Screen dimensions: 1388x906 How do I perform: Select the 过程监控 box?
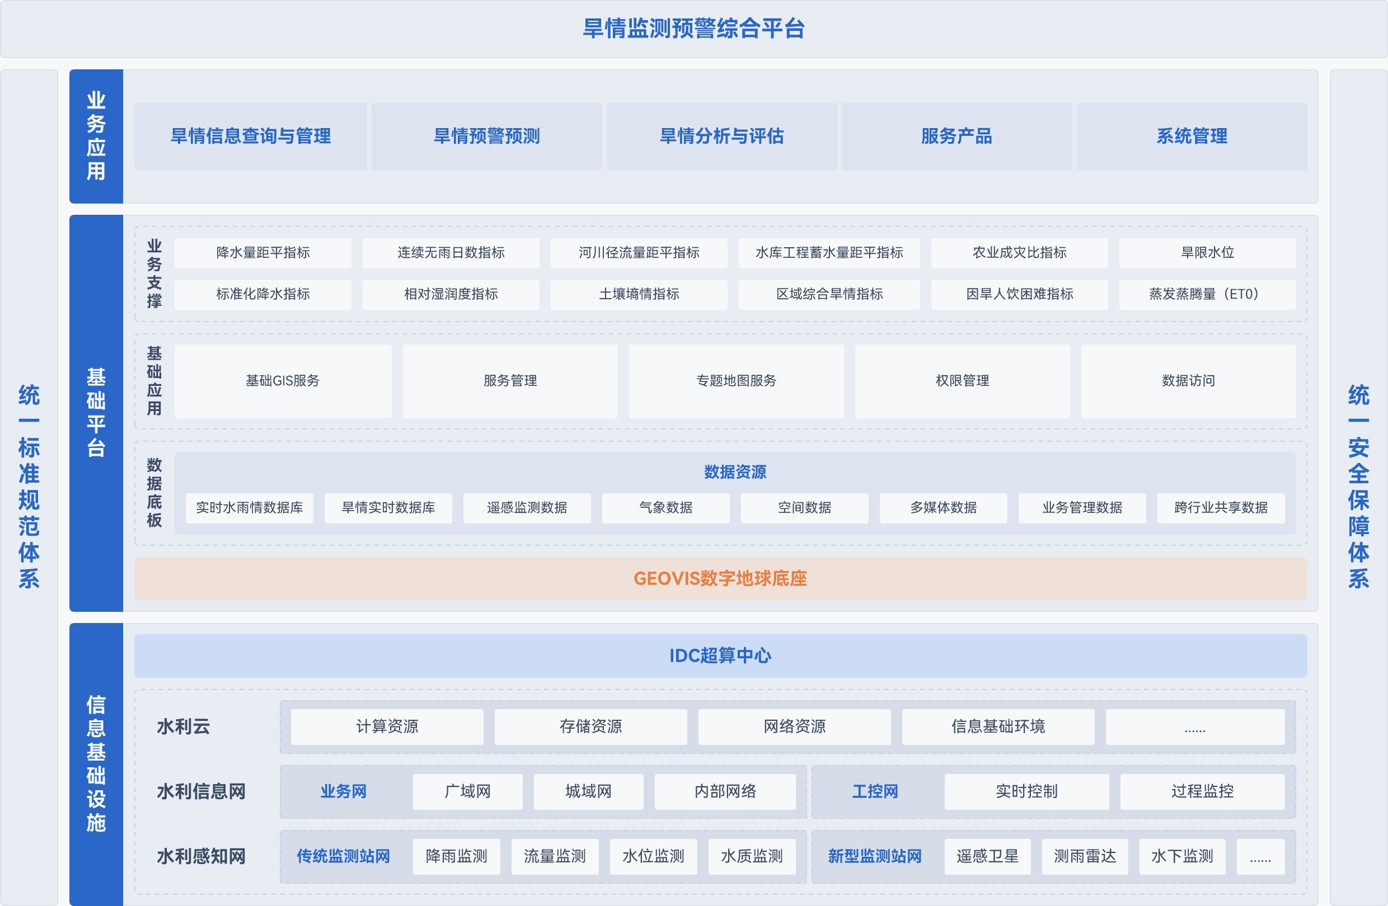point(1202,792)
